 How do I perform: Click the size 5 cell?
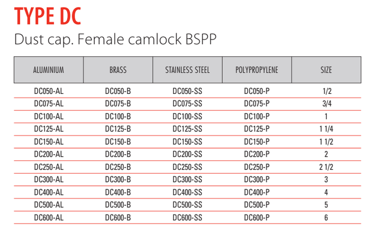(x=326, y=204)
